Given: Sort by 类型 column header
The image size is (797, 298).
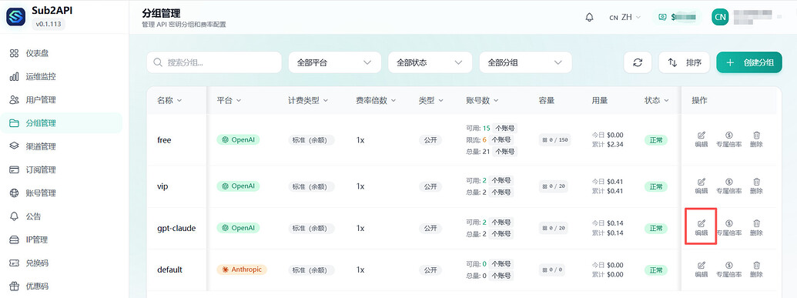Looking at the screenshot, I should coord(431,101).
